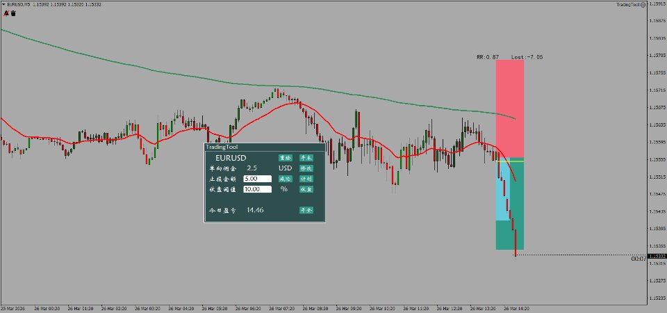Click the 26 Mar 07:20 time label
The image size is (667, 313).
[x=282, y=308]
